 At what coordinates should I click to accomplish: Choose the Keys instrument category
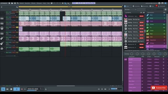pyautogui.click(x=156, y=34)
